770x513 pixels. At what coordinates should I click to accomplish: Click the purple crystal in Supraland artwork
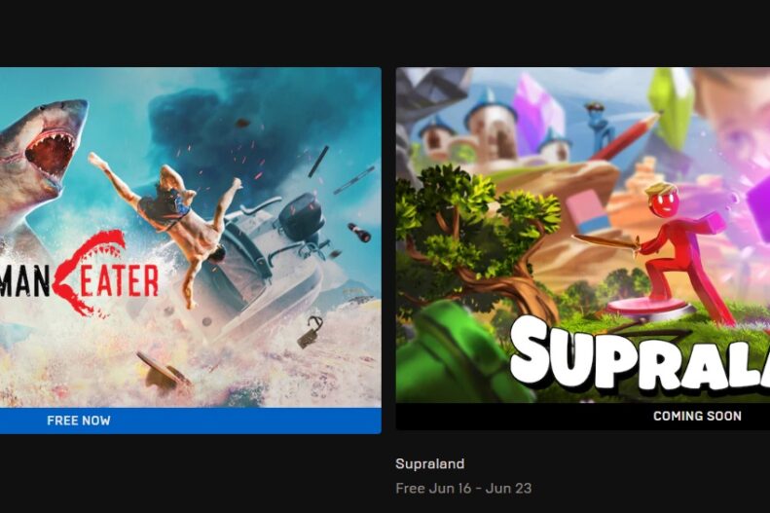click(536, 113)
